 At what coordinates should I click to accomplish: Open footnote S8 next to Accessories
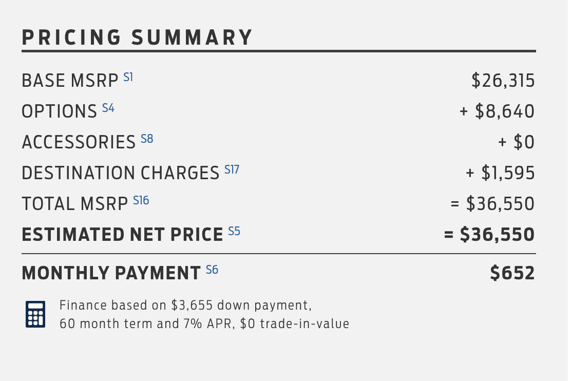[147, 139]
